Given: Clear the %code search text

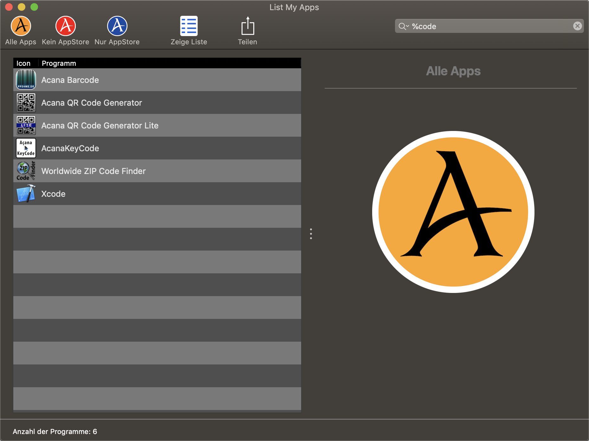Looking at the screenshot, I should (577, 26).
